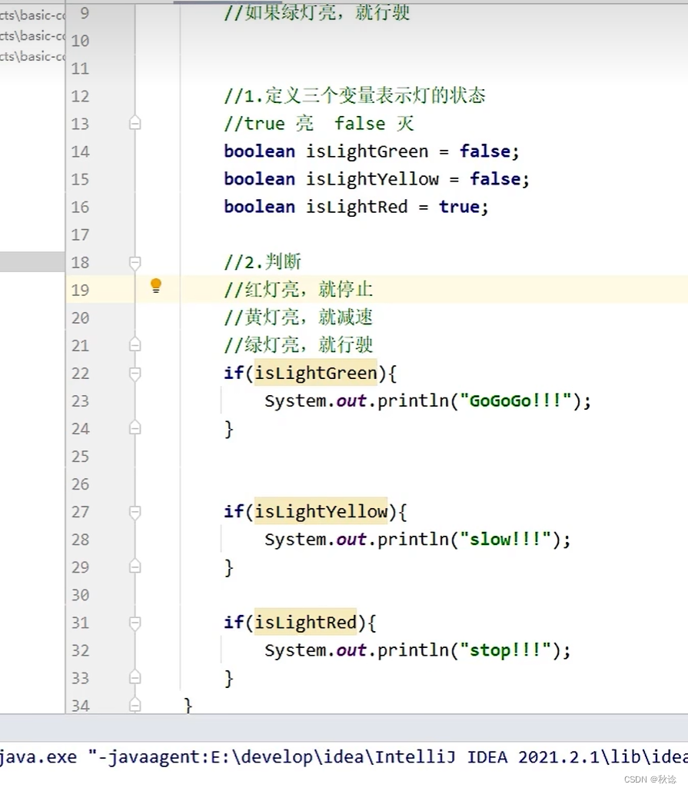The height and width of the screenshot is (791, 688).
Task: Click highlighted isLightRed in if condition
Action: tap(305, 623)
